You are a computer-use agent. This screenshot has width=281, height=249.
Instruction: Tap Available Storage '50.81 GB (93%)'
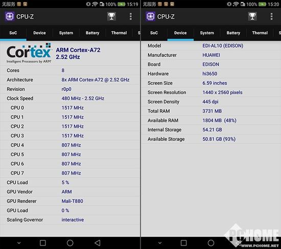coord(219,139)
